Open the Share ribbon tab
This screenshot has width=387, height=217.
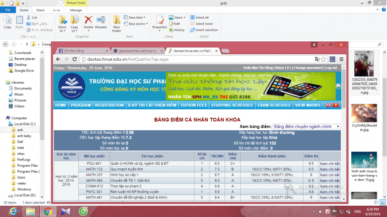(x=40, y=10)
